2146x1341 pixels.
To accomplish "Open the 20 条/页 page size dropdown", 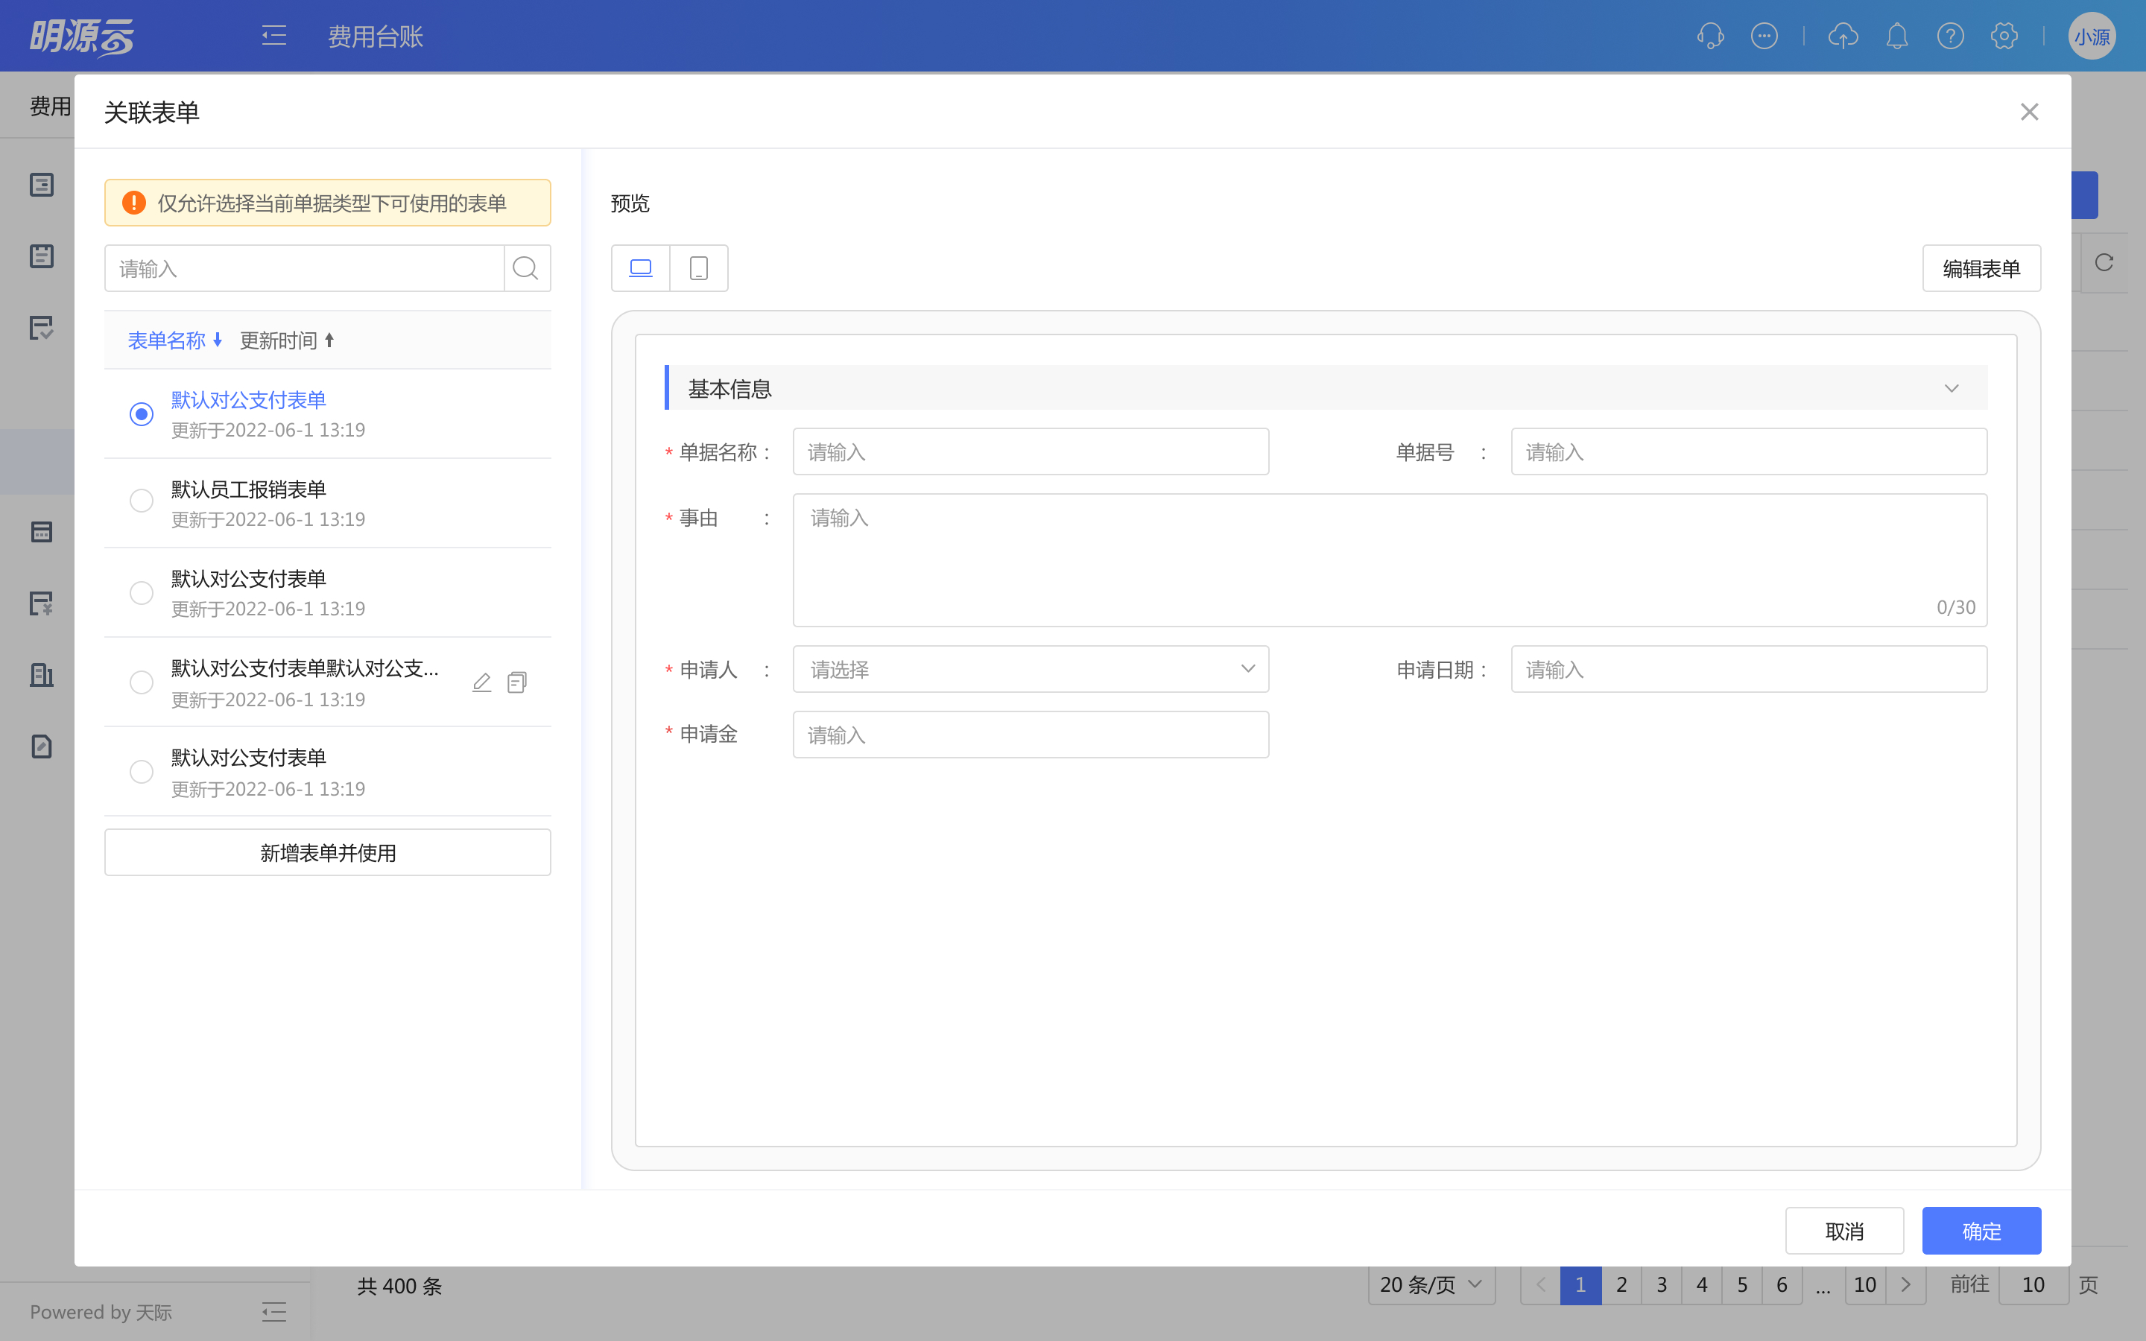I will 1431,1284.
